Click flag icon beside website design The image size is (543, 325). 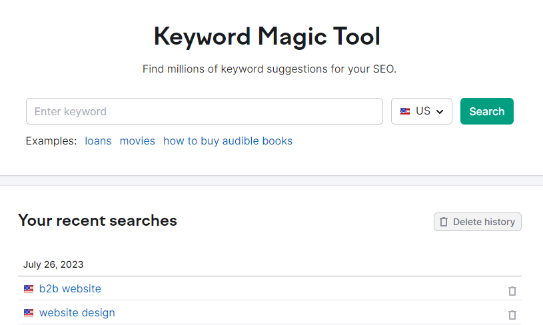pos(29,312)
